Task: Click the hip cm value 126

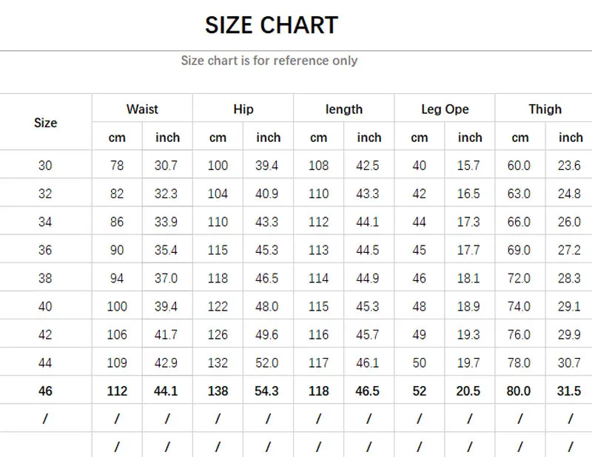Action: tap(218, 335)
